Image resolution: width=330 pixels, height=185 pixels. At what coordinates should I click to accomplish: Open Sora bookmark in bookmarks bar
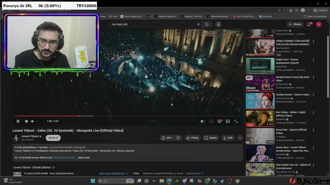pos(113,16)
